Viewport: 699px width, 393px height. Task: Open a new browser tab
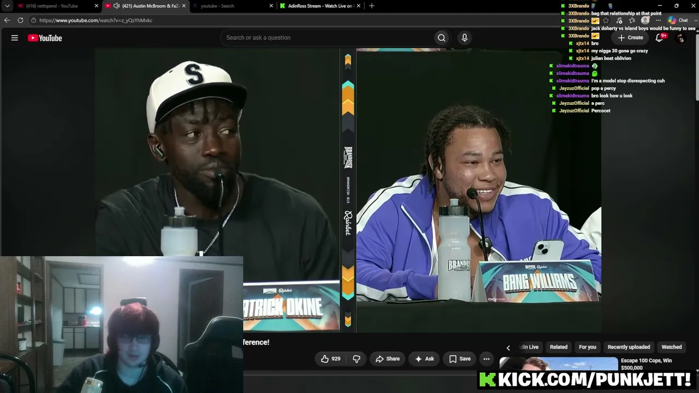tap(372, 5)
